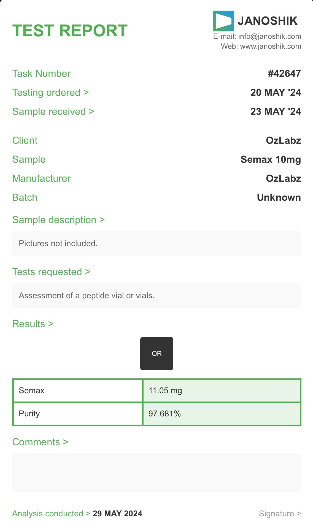Click the Semax row label cell
313x526 pixels.
(x=78, y=391)
